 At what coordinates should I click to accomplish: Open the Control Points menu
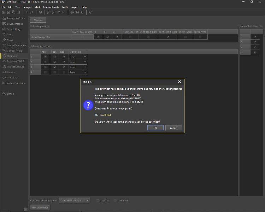pos(51,7)
